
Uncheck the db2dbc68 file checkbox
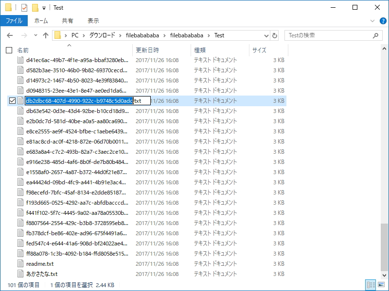12,101
